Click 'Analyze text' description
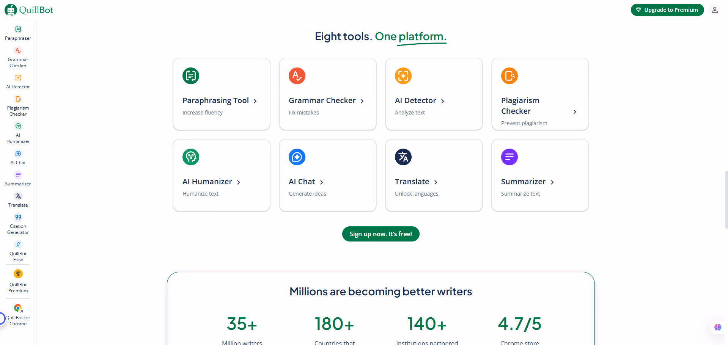Screen dimensions: 728x345 (410, 113)
